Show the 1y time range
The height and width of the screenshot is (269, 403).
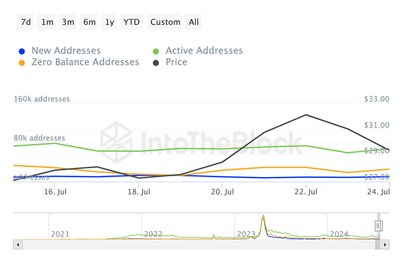(110, 22)
